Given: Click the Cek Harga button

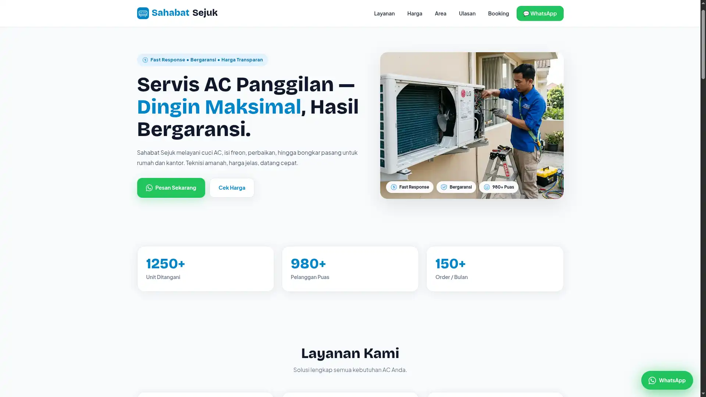Looking at the screenshot, I should point(232,188).
